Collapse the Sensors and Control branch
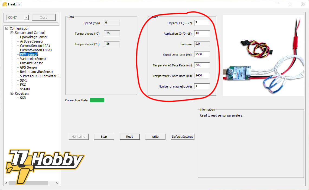Viewport: 309px width, 190px height. pyautogui.click(x=12, y=33)
